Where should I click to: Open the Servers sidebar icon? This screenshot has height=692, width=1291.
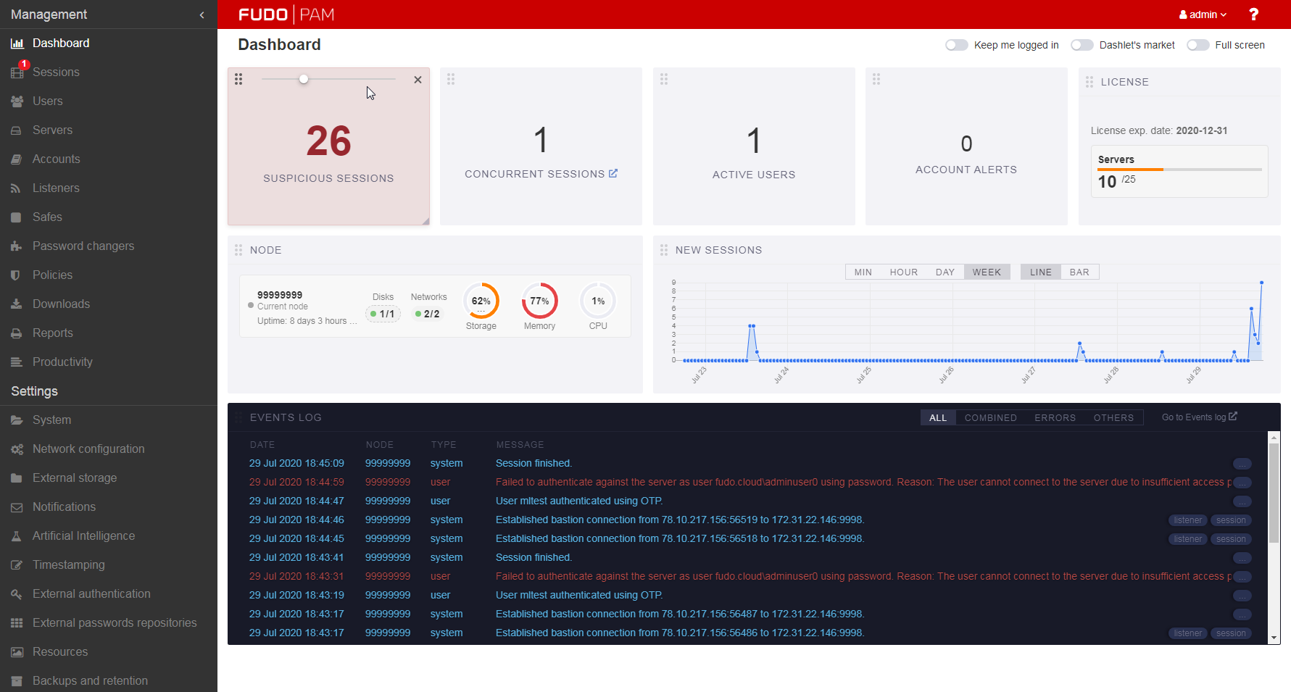coord(17,130)
